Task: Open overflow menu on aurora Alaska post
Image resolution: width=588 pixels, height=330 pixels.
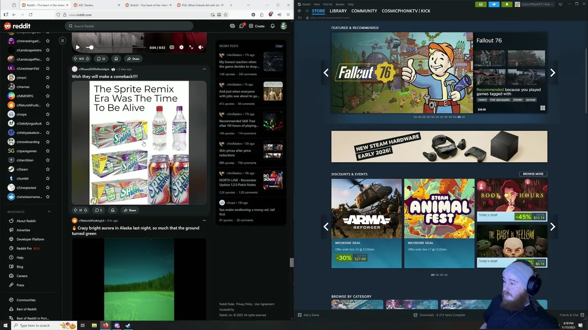Action: [x=204, y=220]
